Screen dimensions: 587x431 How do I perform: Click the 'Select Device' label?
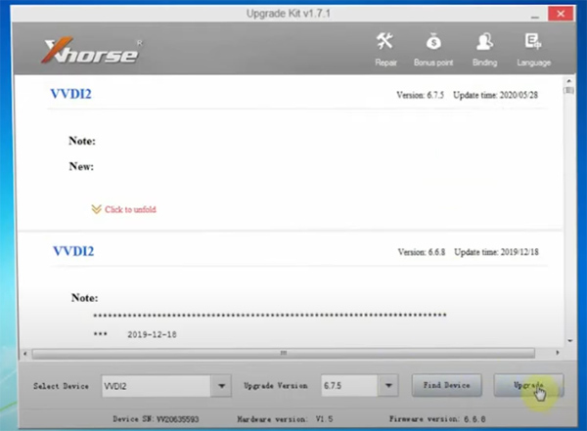(x=61, y=386)
